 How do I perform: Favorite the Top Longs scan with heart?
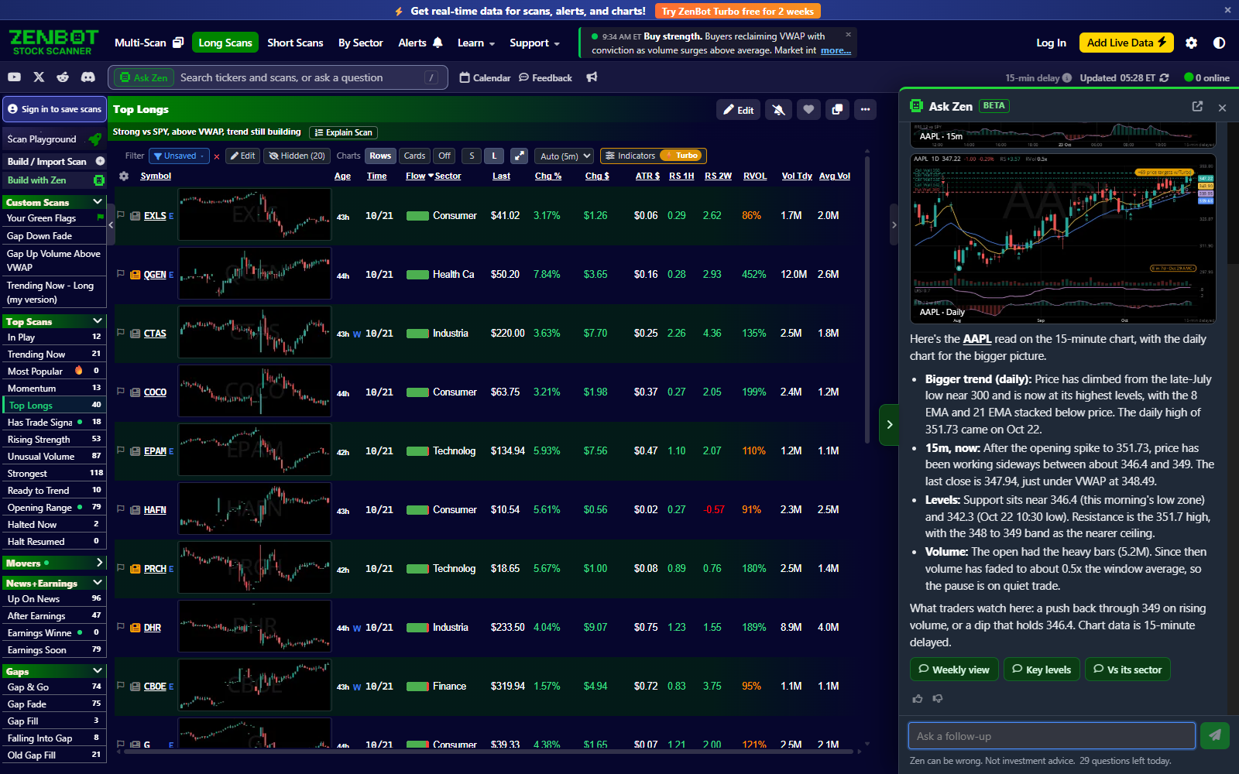click(808, 110)
